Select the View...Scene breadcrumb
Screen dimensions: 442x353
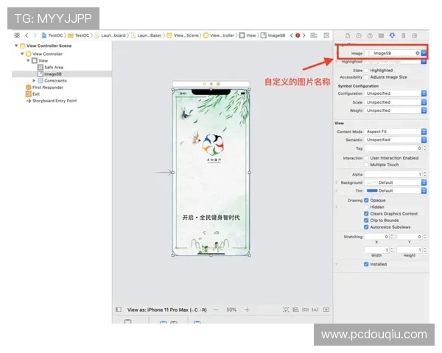[183, 35]
